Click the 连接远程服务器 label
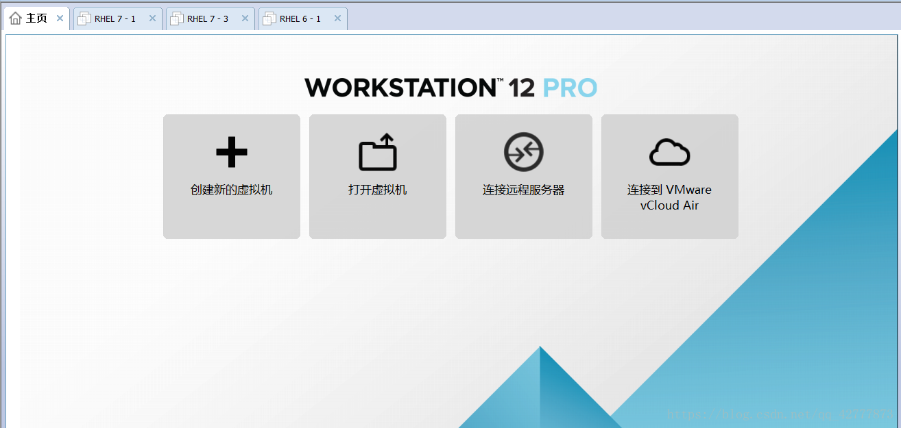Viewport: 901px width, 428px height. [524, 190]
